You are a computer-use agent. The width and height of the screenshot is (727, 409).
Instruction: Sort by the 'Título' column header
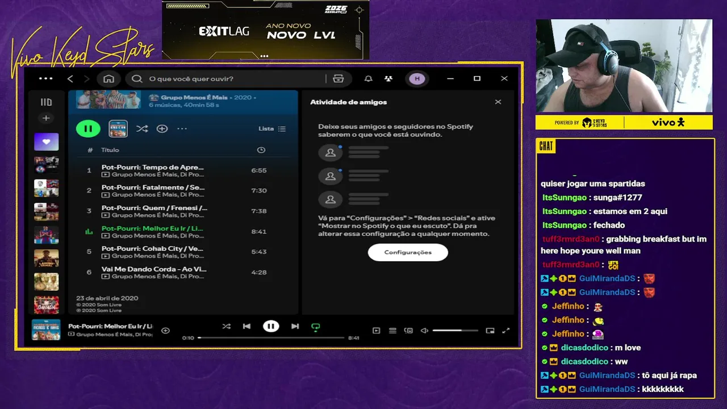click(110, 150)
